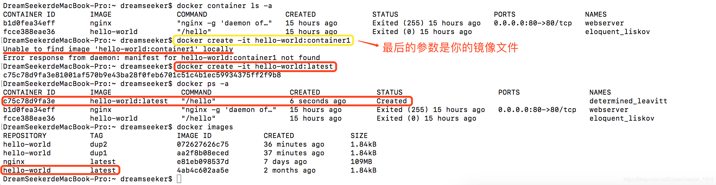Image resolution: width=716 pixels, height=185 pixels.
Task: Click the PORTS header in 'docker ps -a' output
Action: coord(509,92)
